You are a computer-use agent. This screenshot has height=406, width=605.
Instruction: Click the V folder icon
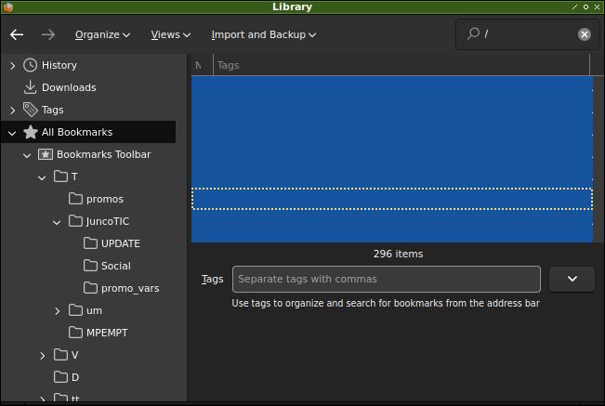tap(60, 355)
